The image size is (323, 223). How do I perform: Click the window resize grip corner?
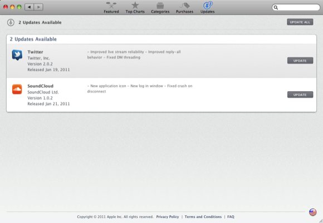point(321,221)
